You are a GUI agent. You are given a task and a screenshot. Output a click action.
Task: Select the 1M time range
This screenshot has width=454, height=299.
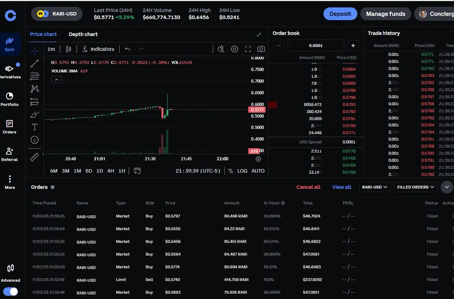pos(77,171)
